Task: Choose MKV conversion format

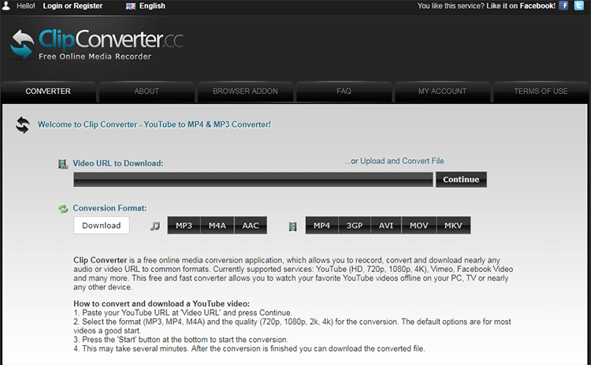Action: [x=453, y=225]
